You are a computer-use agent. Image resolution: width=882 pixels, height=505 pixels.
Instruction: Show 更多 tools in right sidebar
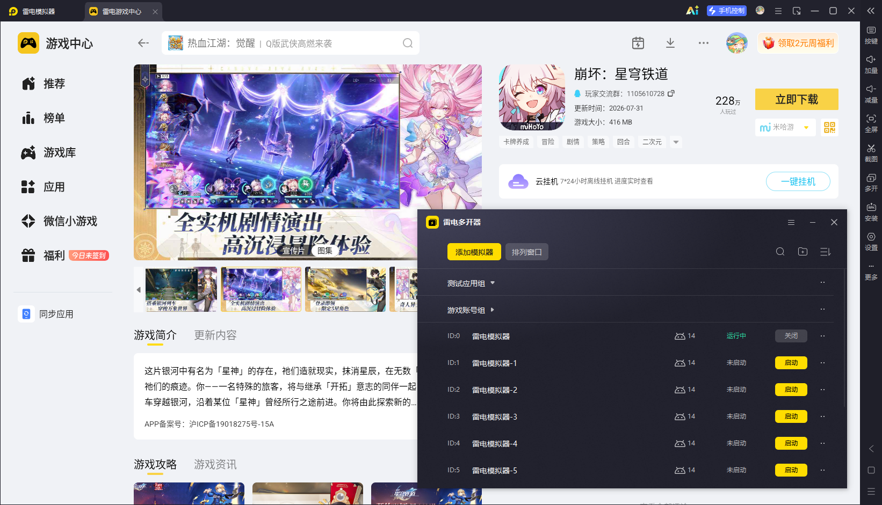[871, 272]
